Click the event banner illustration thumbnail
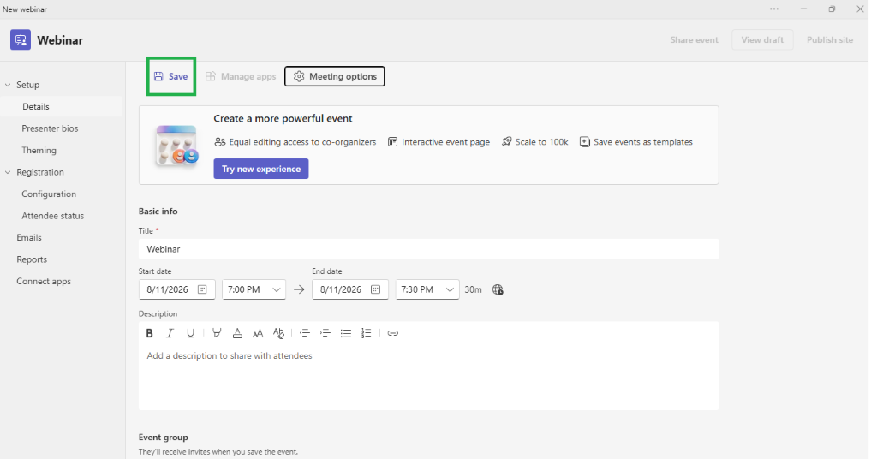The height and width of the screenshot is (459, 877). tap(177, 145)
